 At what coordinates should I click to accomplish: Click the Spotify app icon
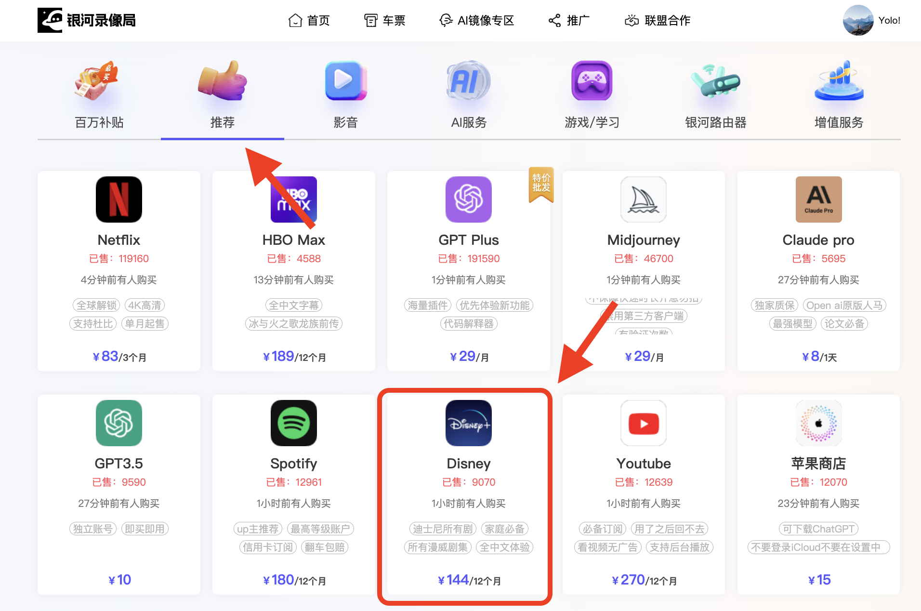(294, 423)
